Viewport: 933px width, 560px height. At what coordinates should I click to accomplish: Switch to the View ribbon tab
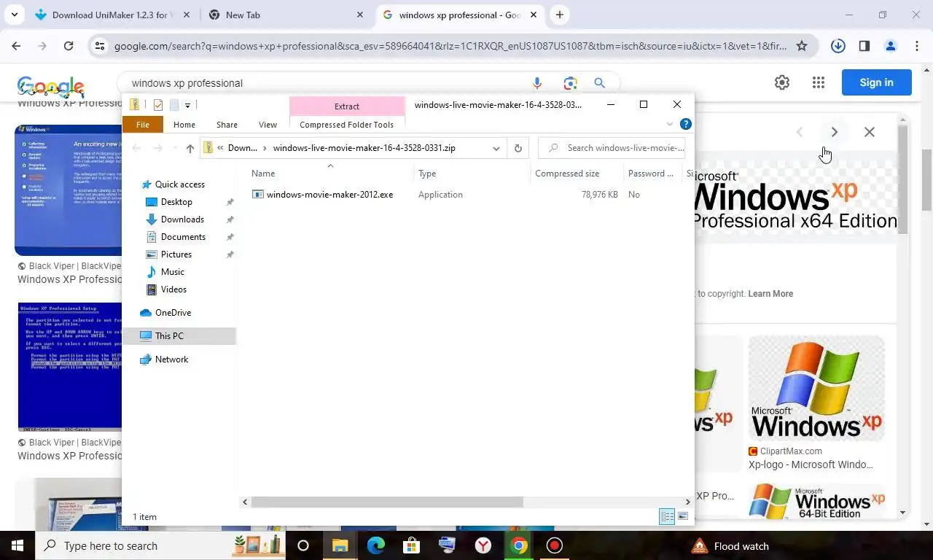tap(268, 125)
